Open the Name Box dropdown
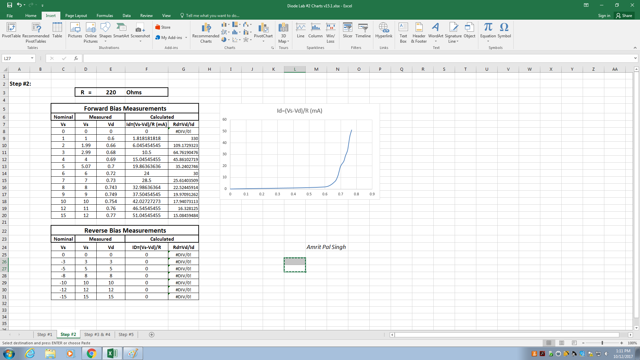The width and height of the screenshot is (640, 360). point(32,58)
